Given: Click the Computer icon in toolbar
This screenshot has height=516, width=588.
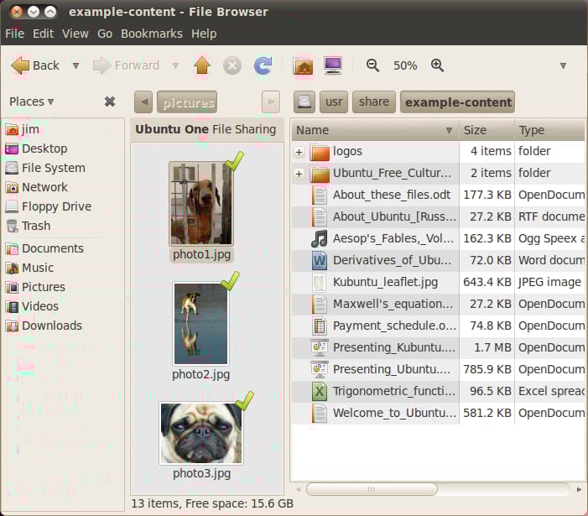Looking at the screenshot, I should [x=333, y=65].
